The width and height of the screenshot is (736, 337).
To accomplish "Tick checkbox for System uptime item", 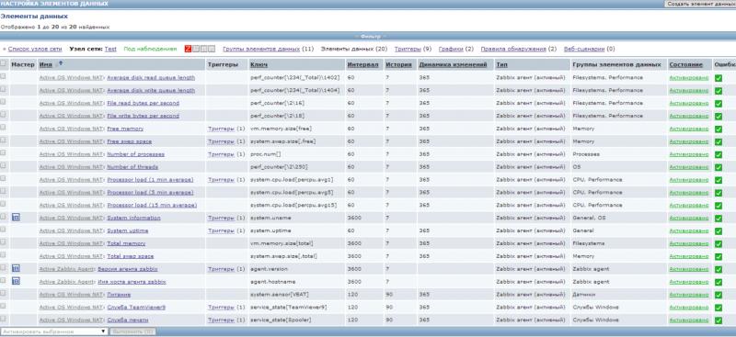I will pyautogui.click(x=4, y=230).
